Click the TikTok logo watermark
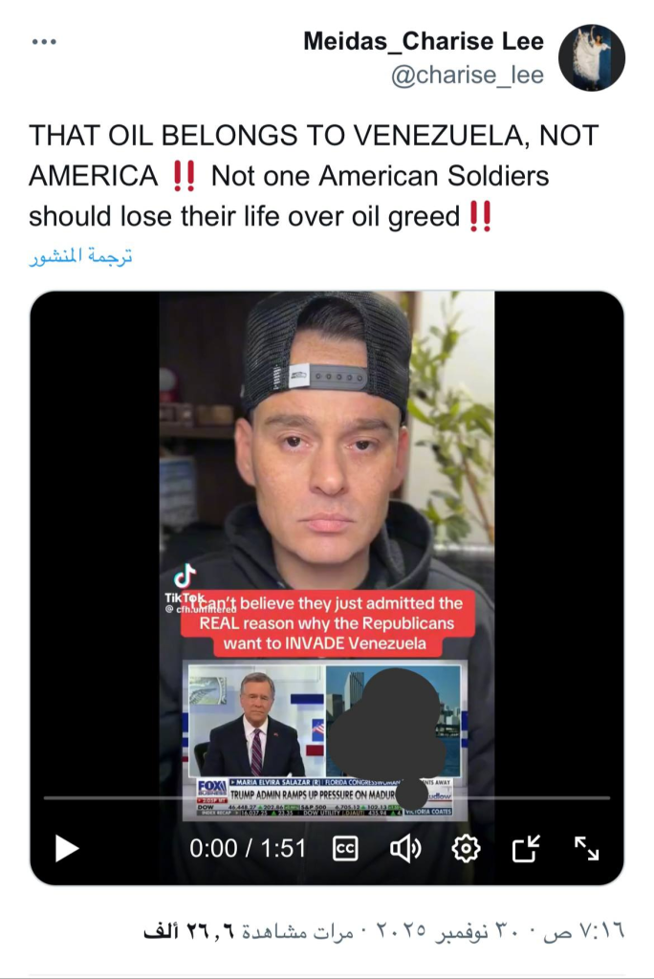The height and width of the screenshot is (979, 654). point(185,585)
